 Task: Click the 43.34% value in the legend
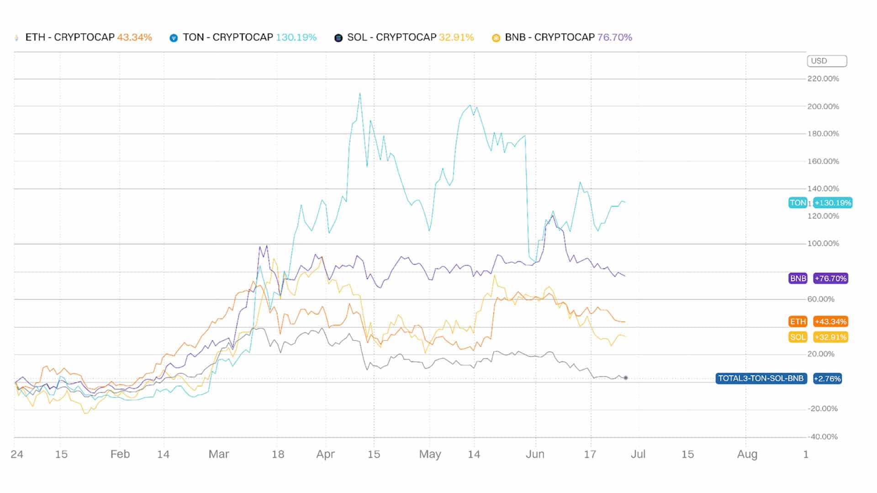[x=134, y=37]
